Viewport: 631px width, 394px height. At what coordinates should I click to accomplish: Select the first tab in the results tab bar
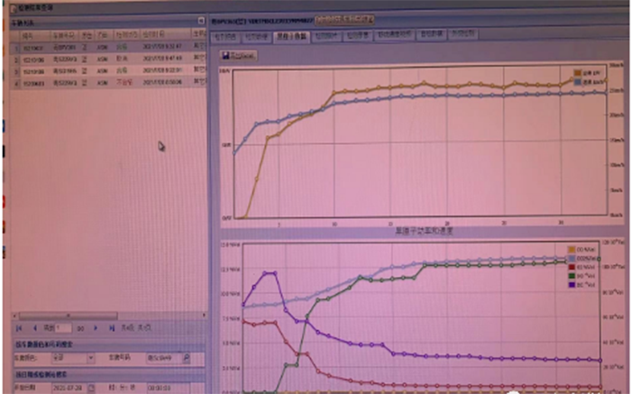click(x=223, y=36)
